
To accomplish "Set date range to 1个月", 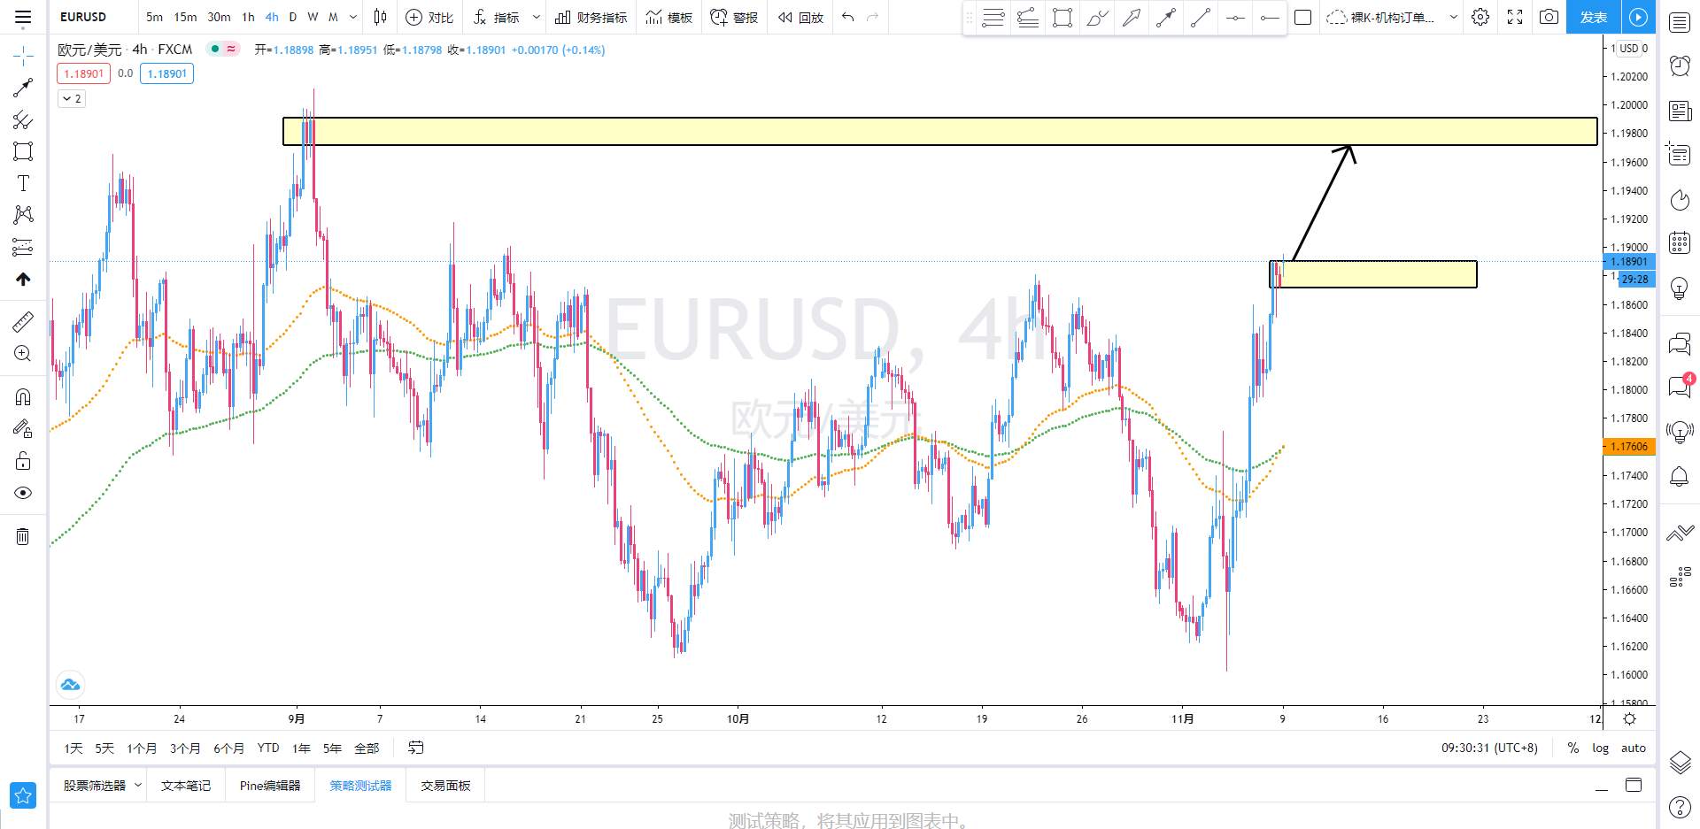I will click(142, 748).
